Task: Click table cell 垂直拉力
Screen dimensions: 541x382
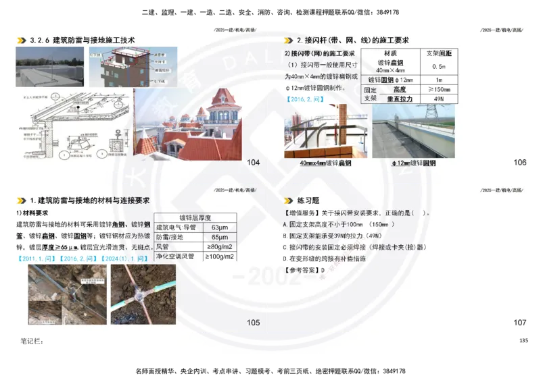Action: [x=400, y=99]
